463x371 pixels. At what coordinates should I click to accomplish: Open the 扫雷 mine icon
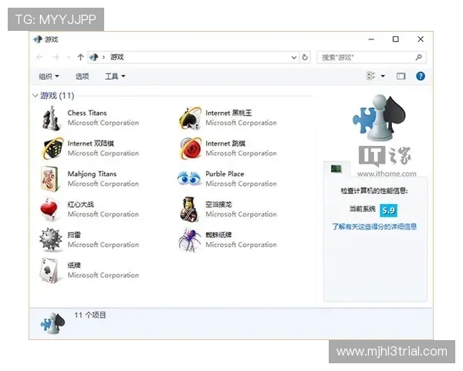tap(51, 240)
